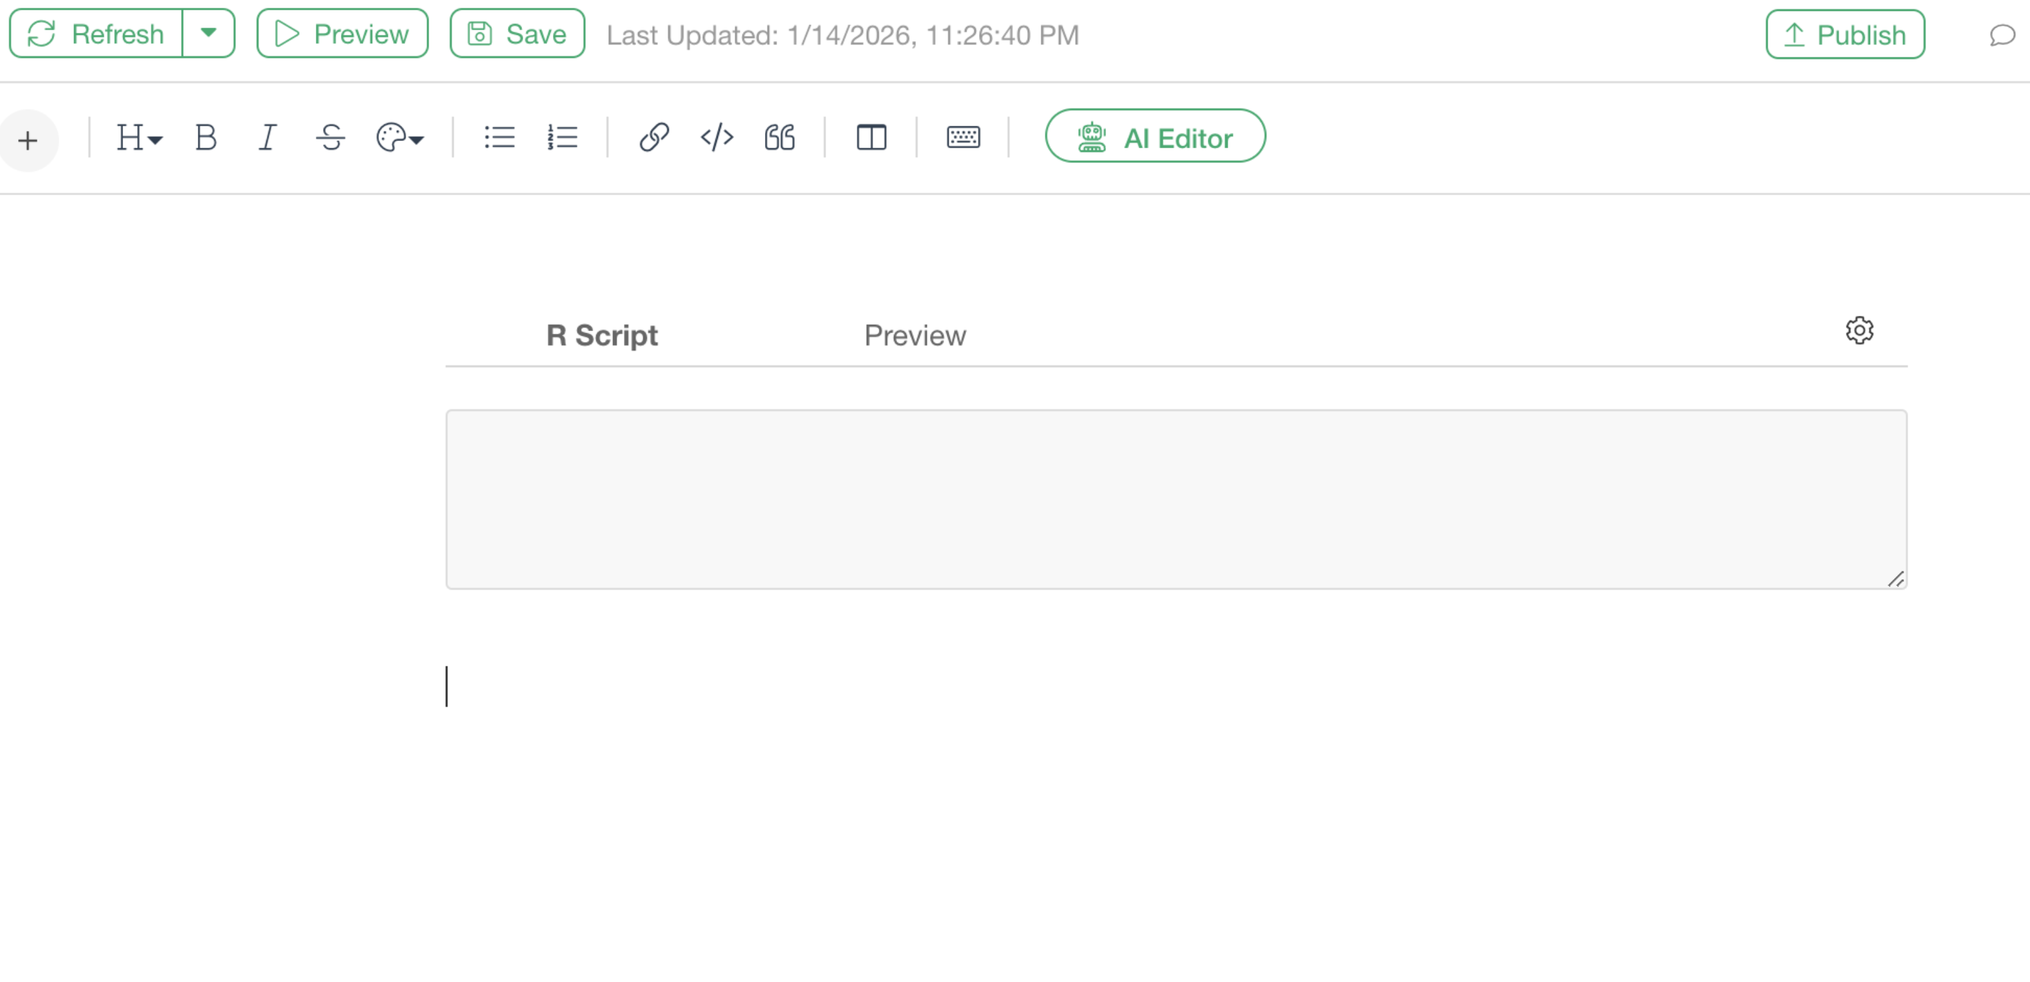Apply strikethrough formatting
The image size is (2030, 982).
click(x=330, y=138)
